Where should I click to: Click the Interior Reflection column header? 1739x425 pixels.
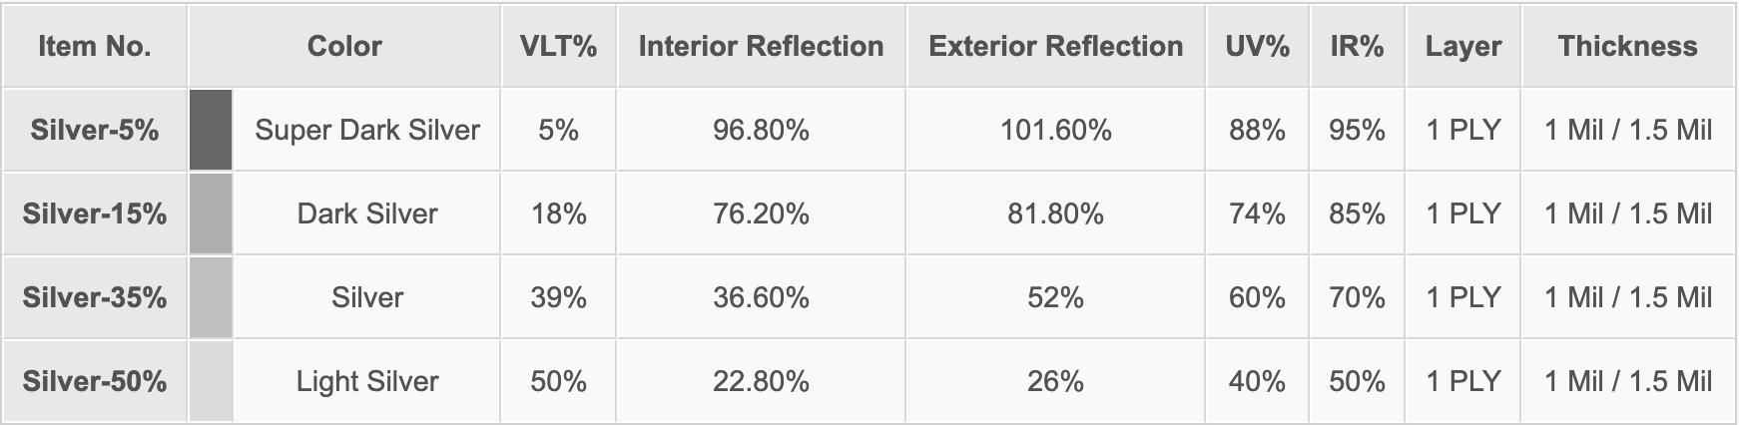click(x=761, y=46)
